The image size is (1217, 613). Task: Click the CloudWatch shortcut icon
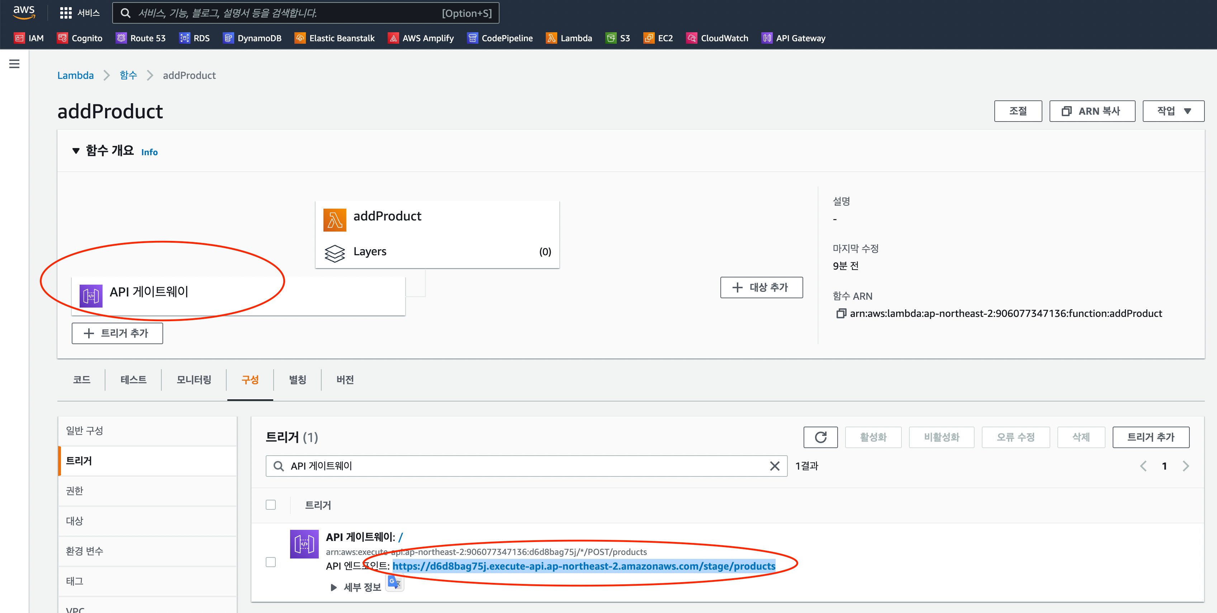click(x=691, y=38)
